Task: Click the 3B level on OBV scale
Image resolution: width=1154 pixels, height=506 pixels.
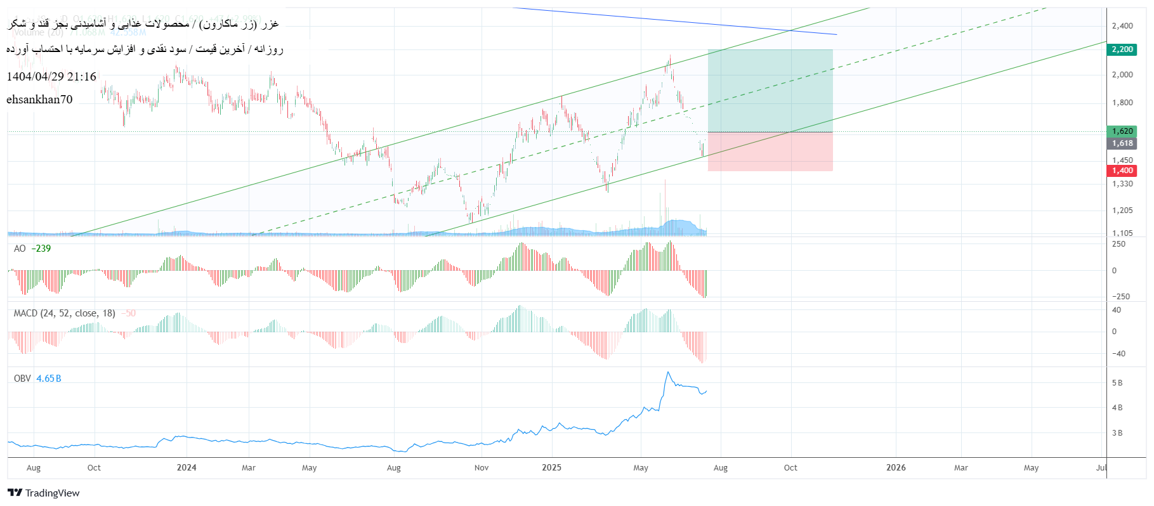Action: 1117,433
